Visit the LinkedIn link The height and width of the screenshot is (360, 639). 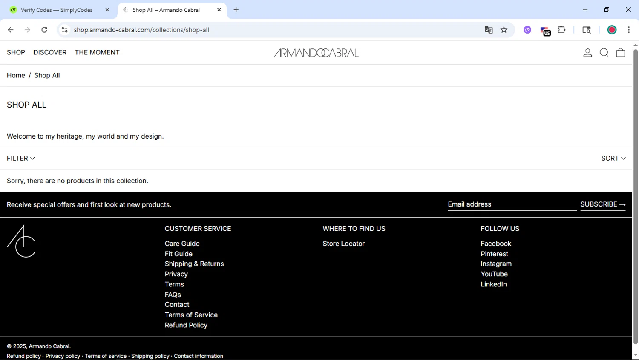point(494,284)
